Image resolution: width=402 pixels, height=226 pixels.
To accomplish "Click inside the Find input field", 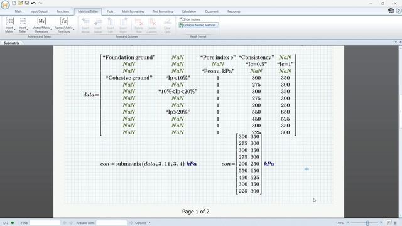I will [x=45, y=223].
